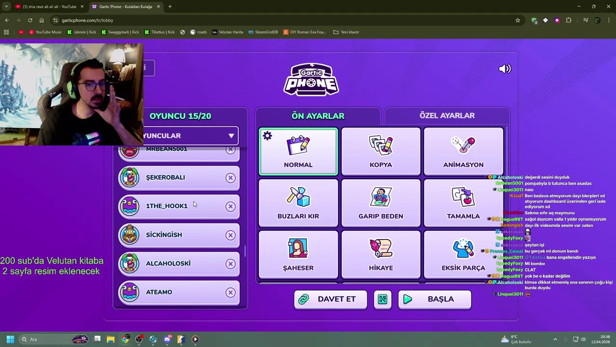Select the KOPYA game mode
This screenshot has width=616, height=347.
[381, 151]
